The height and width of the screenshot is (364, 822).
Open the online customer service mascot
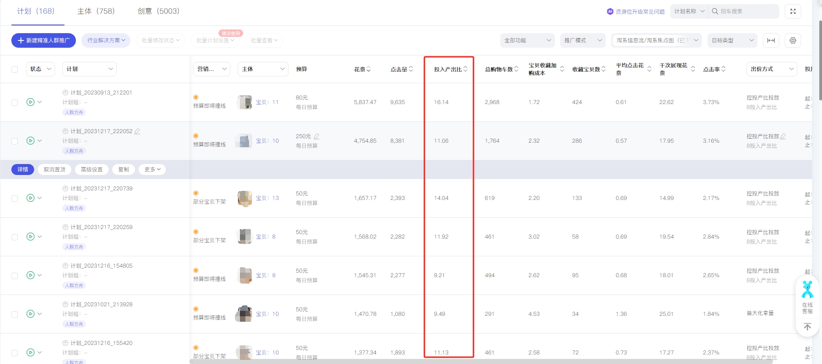[x=807, y=290]
